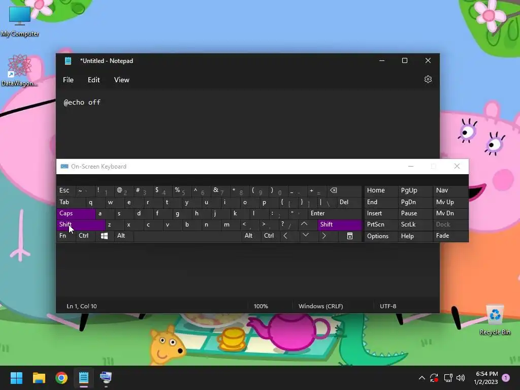Click 'Ln 1, Col 10' in status bar
Screen dimensions: 520x390
coord(82,306)
